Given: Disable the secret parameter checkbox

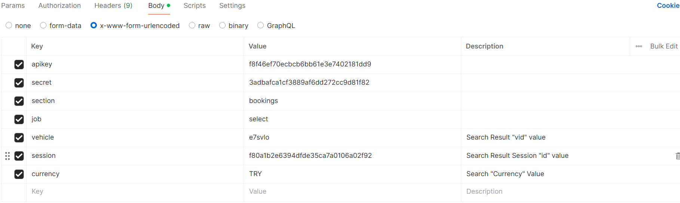Looking at the screenshot, I should point(19,83).
